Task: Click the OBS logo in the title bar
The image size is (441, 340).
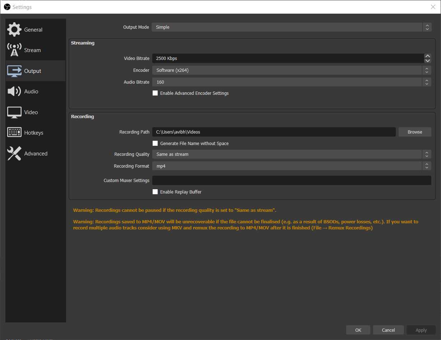Action: click(7, 6)
